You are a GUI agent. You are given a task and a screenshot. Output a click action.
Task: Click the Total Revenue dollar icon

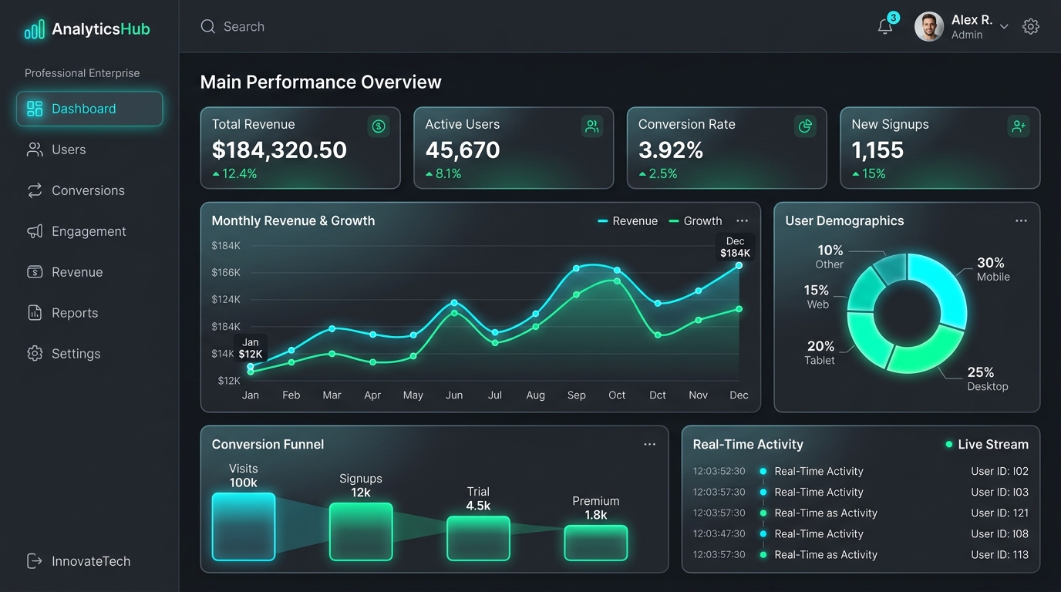pos(379,126)
